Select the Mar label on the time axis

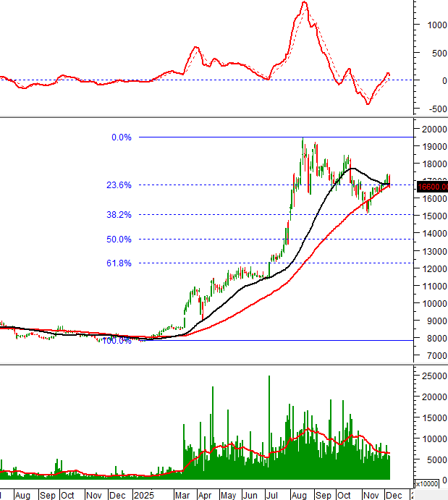point(184,495)
